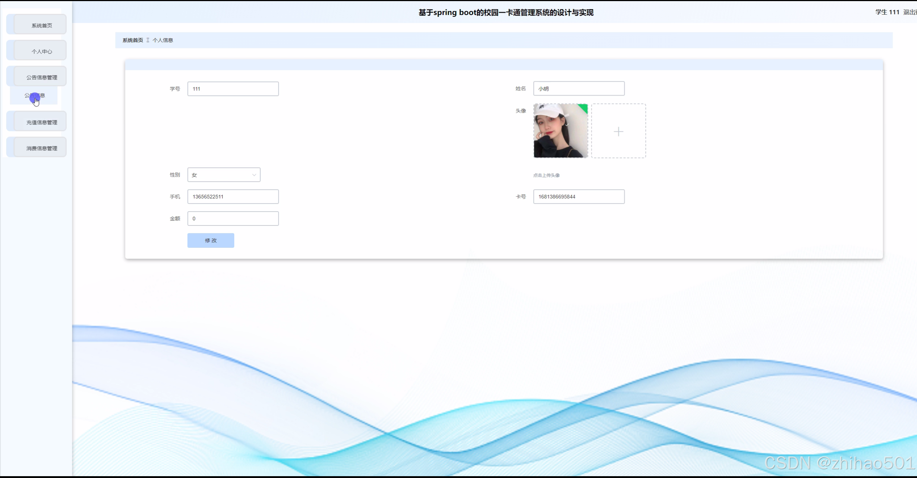Expand the 消费信息管理 sidebar menu
This screenshot has width=917, height=478.
coord(41,148)
